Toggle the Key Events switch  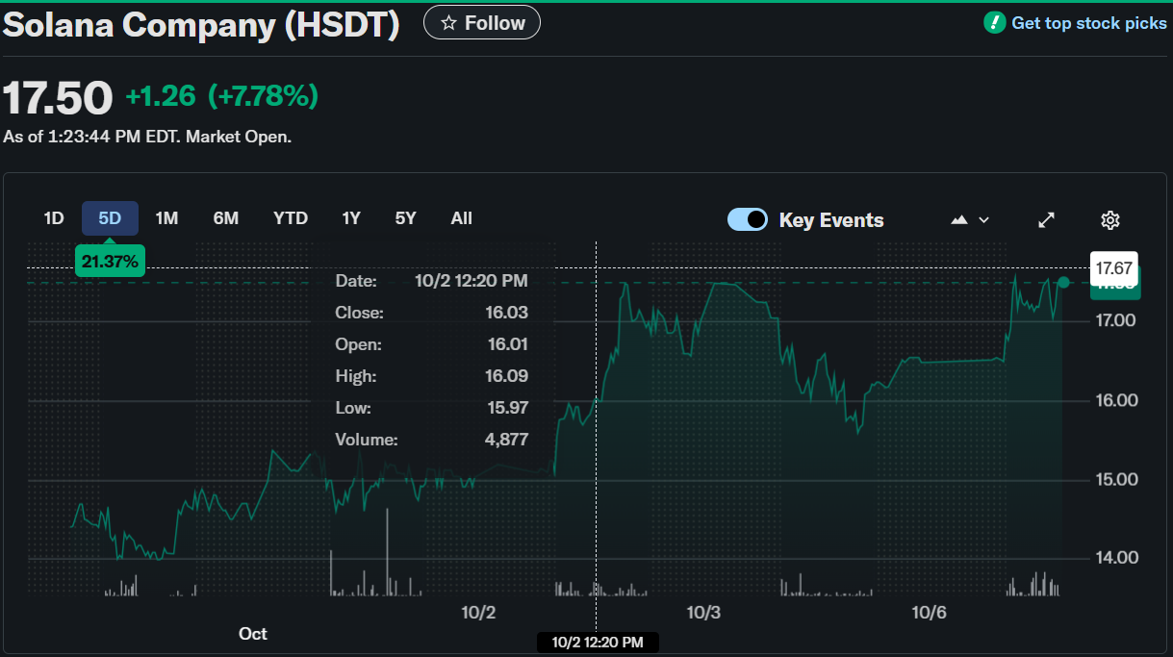(x=748, y=220)
